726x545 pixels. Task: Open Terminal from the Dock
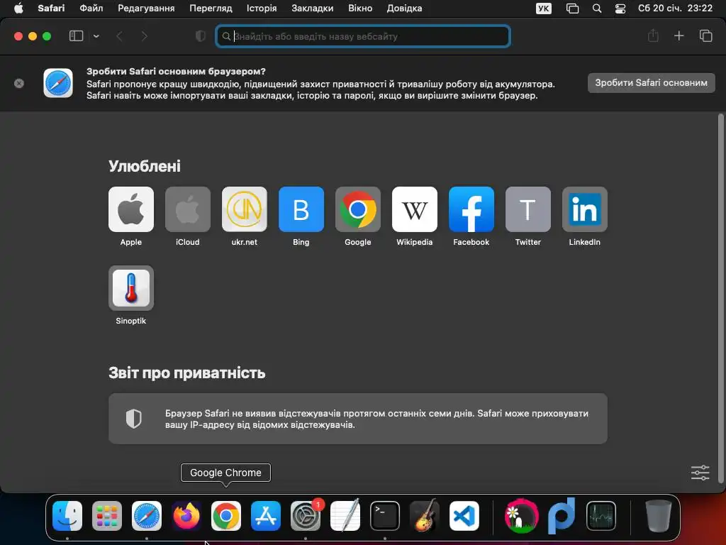(385, 516)
